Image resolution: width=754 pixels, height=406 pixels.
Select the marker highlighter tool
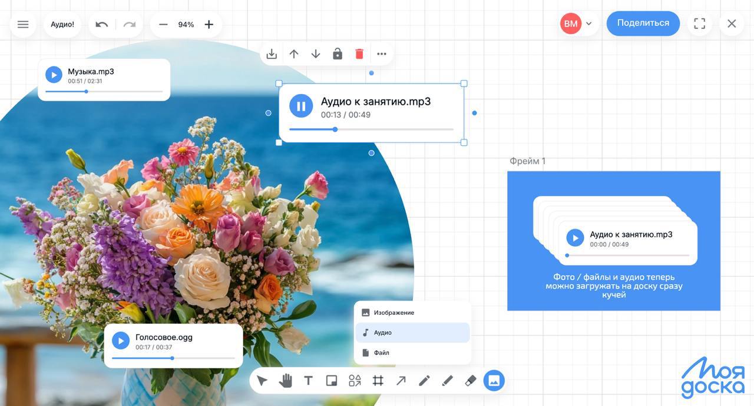click(x=447, y=381)
